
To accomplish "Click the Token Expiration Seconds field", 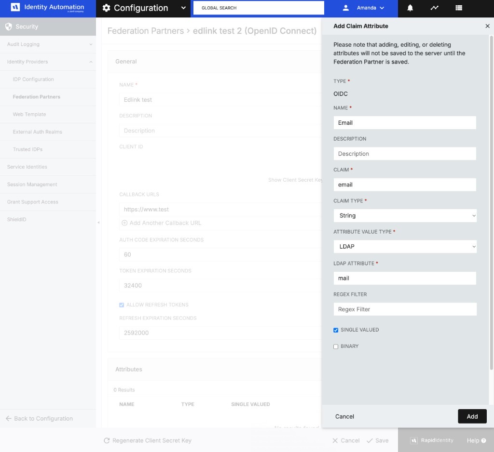I will (220, 285).
